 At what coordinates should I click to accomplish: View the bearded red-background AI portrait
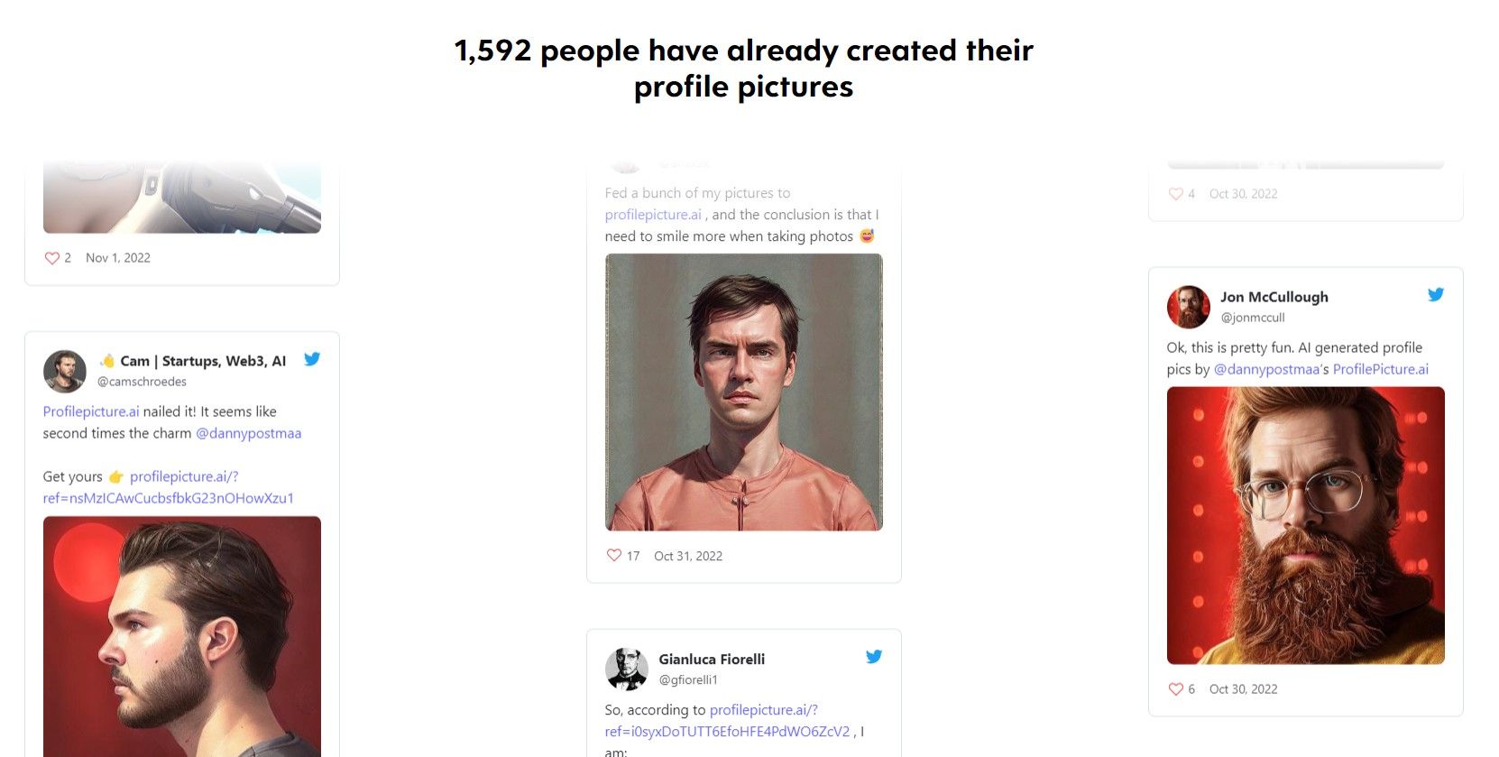click(x=1305, y=524)
